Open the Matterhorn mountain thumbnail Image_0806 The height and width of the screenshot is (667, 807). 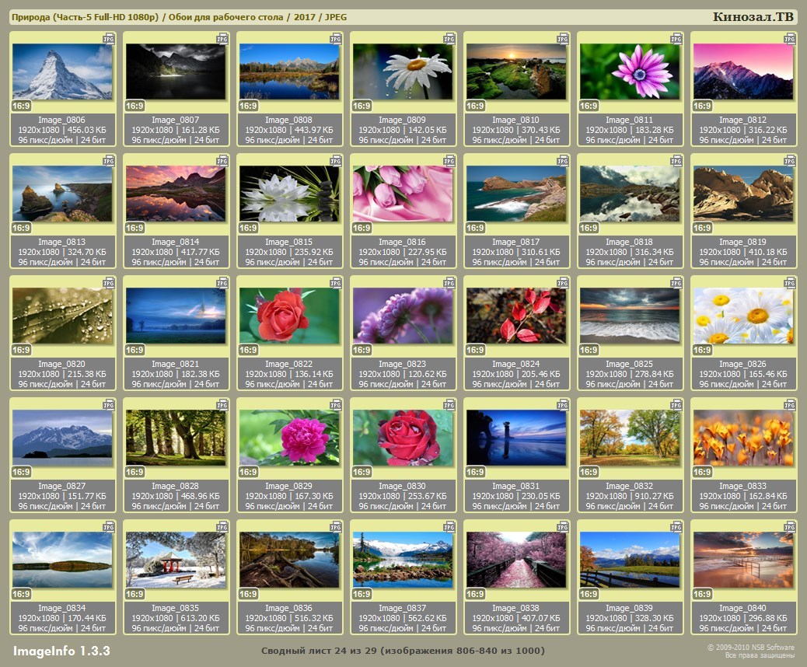click(62, 72)
